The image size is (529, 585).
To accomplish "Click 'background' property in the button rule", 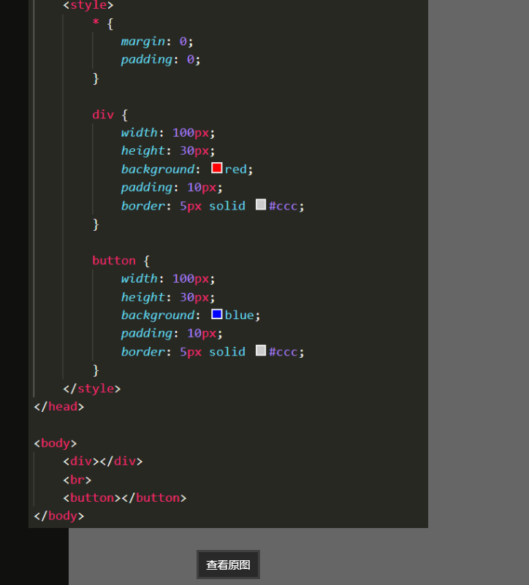I will [158, 316].
